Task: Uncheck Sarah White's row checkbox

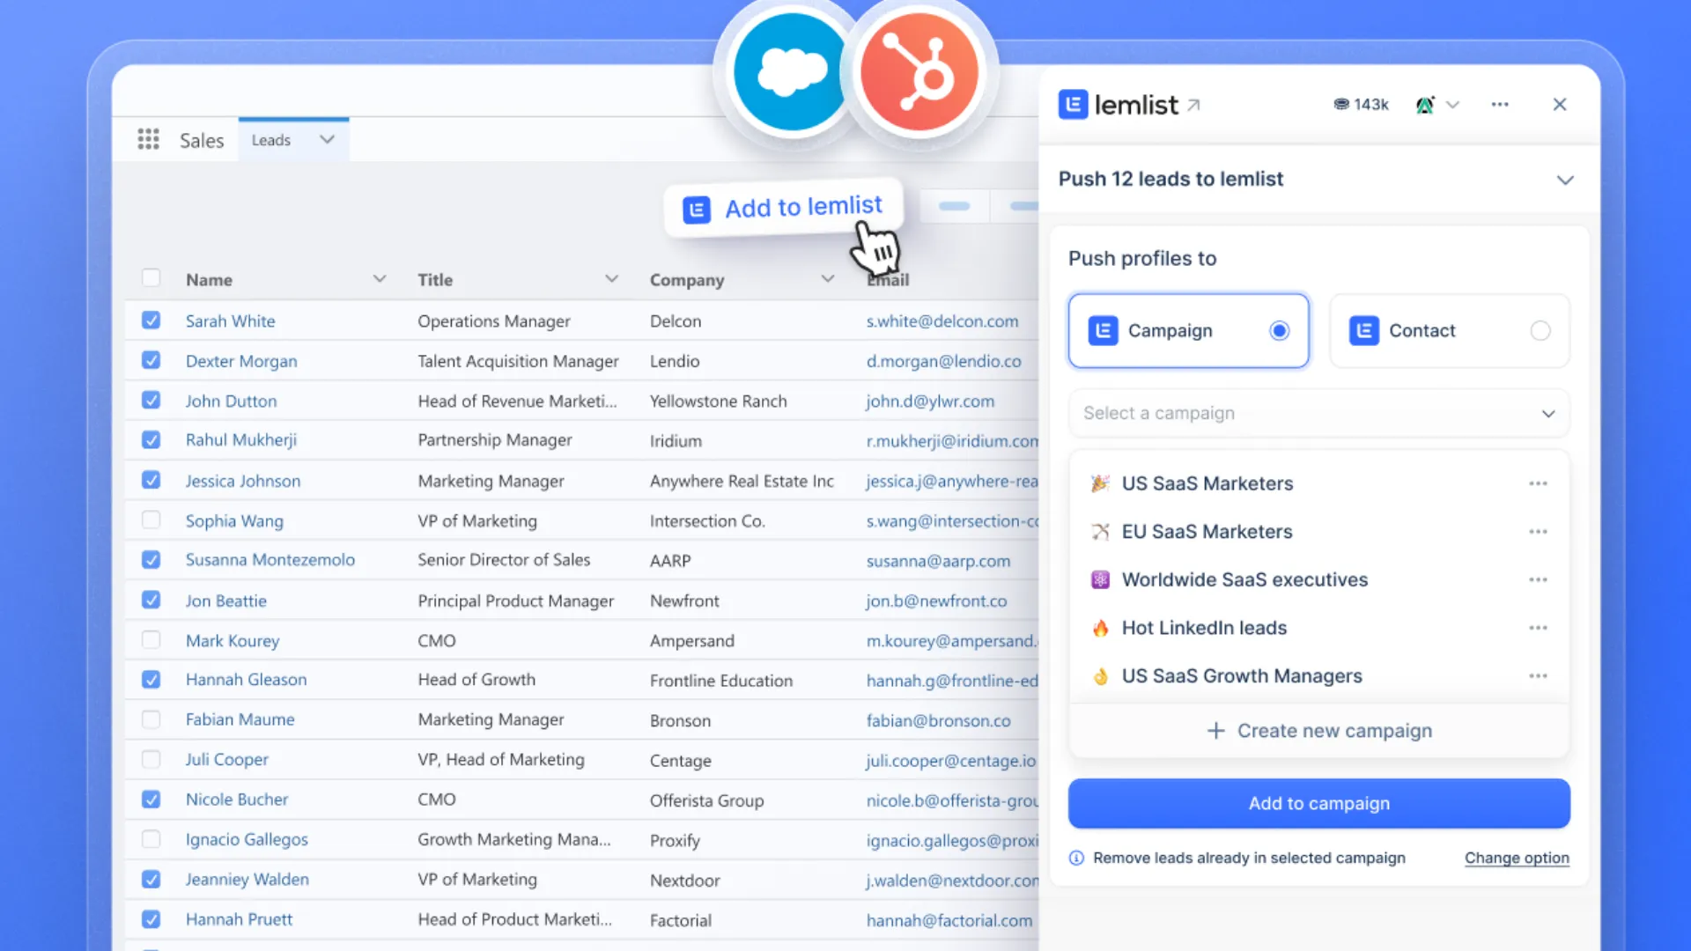Action: (151, 321)
